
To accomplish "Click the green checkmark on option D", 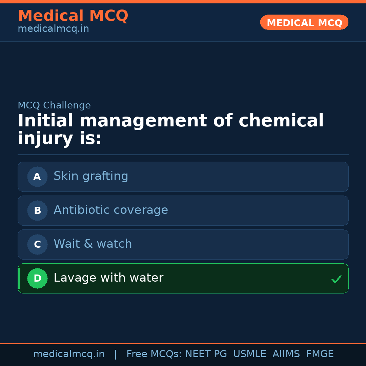I will click(336, 279).
